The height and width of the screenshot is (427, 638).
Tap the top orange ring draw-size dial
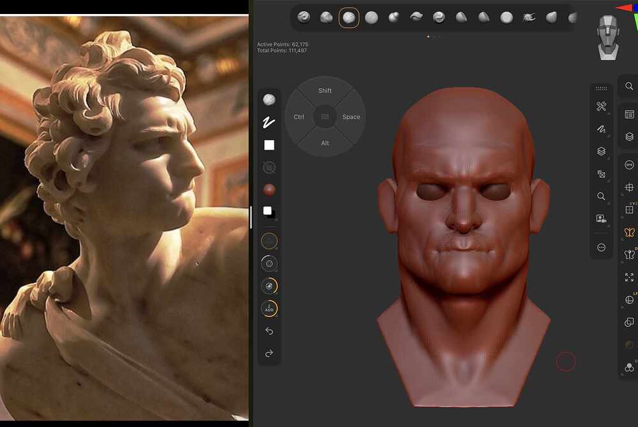pyautogui.click(x=269, y=242)
